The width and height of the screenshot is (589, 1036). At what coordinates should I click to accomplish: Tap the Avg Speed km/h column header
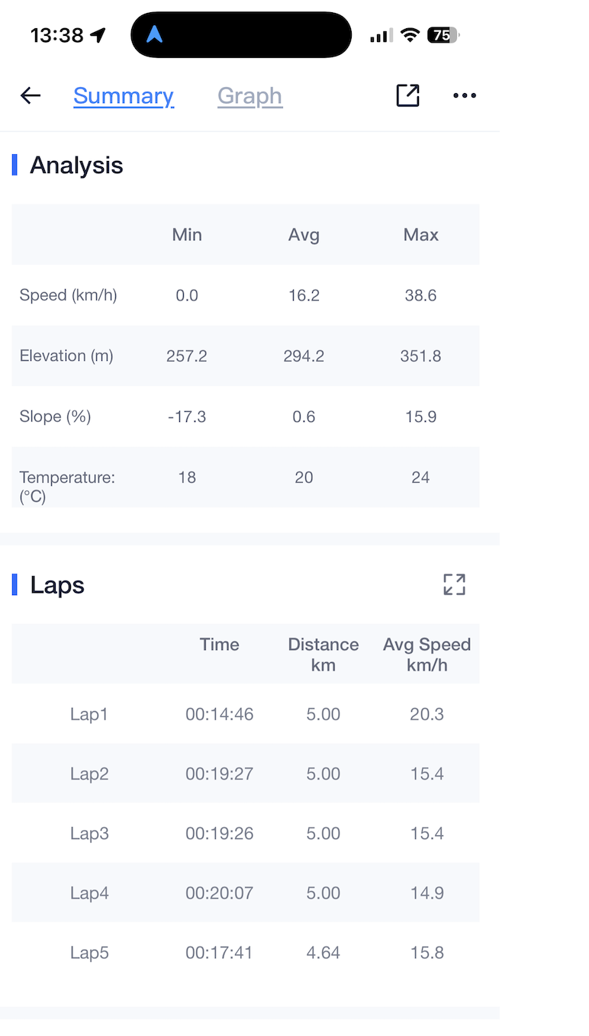coord(426,655)
